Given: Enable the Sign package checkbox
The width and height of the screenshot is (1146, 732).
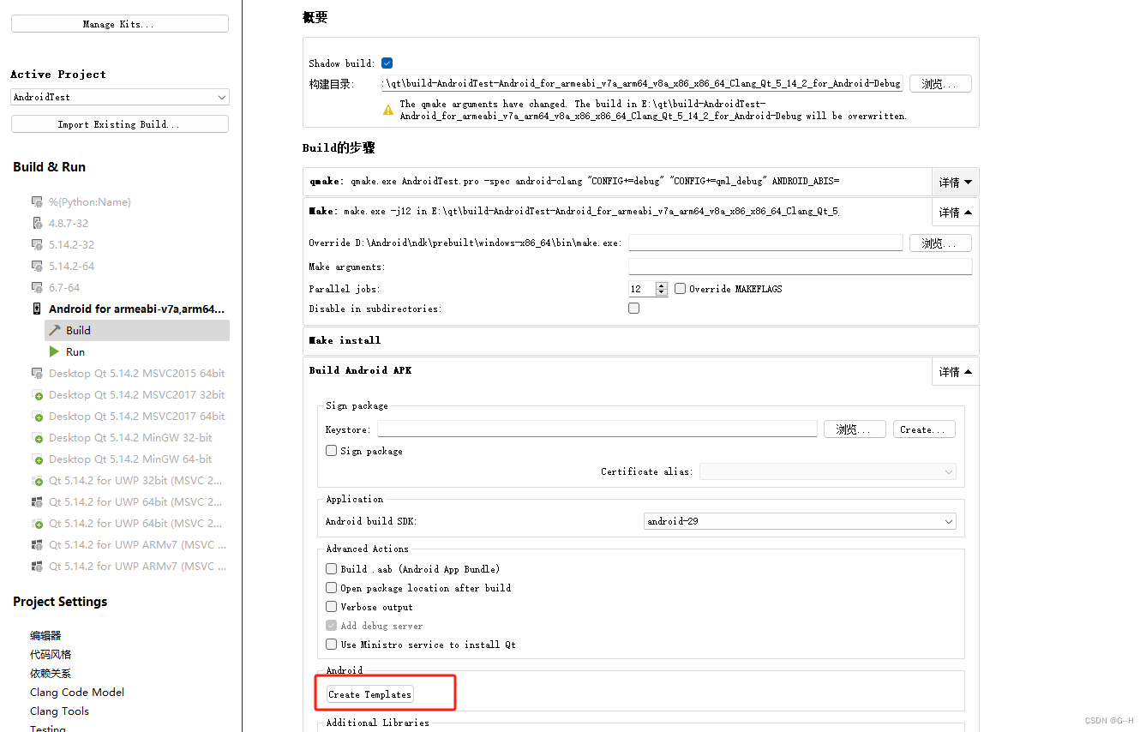Looking at the screenshot, I should tap(331, 450).
